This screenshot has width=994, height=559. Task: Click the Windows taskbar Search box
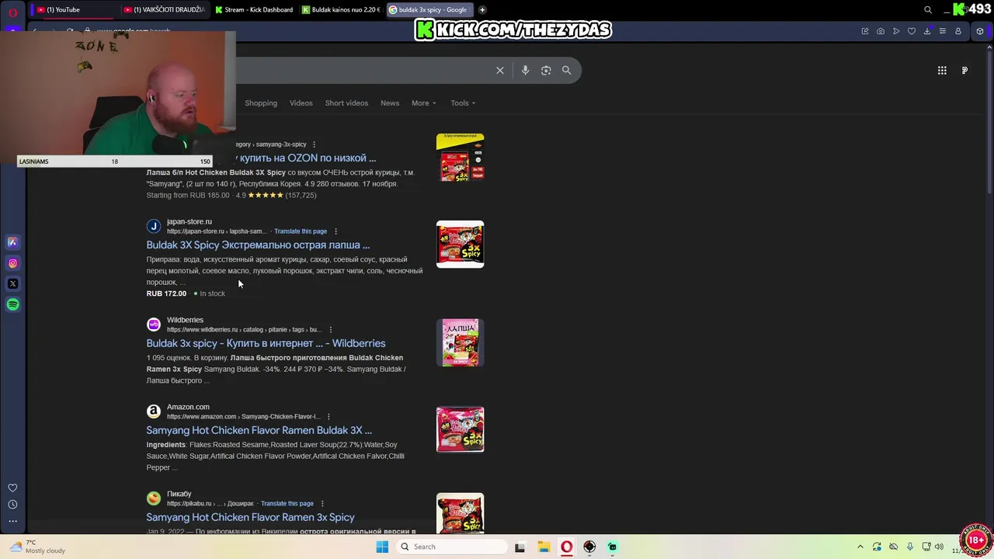tap(453, 547)
